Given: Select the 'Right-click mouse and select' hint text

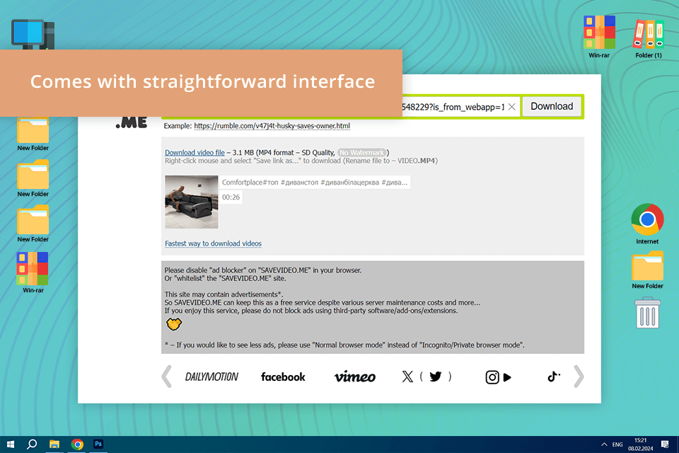Looking at the screenshot, I should (301, 161).
